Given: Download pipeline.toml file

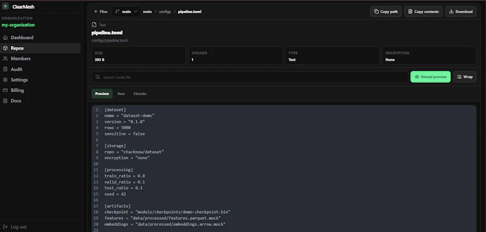Looking at the screenshot, I should (461, 12).
